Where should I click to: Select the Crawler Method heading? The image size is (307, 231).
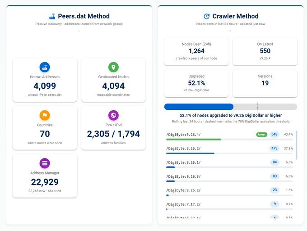point(235,16)
